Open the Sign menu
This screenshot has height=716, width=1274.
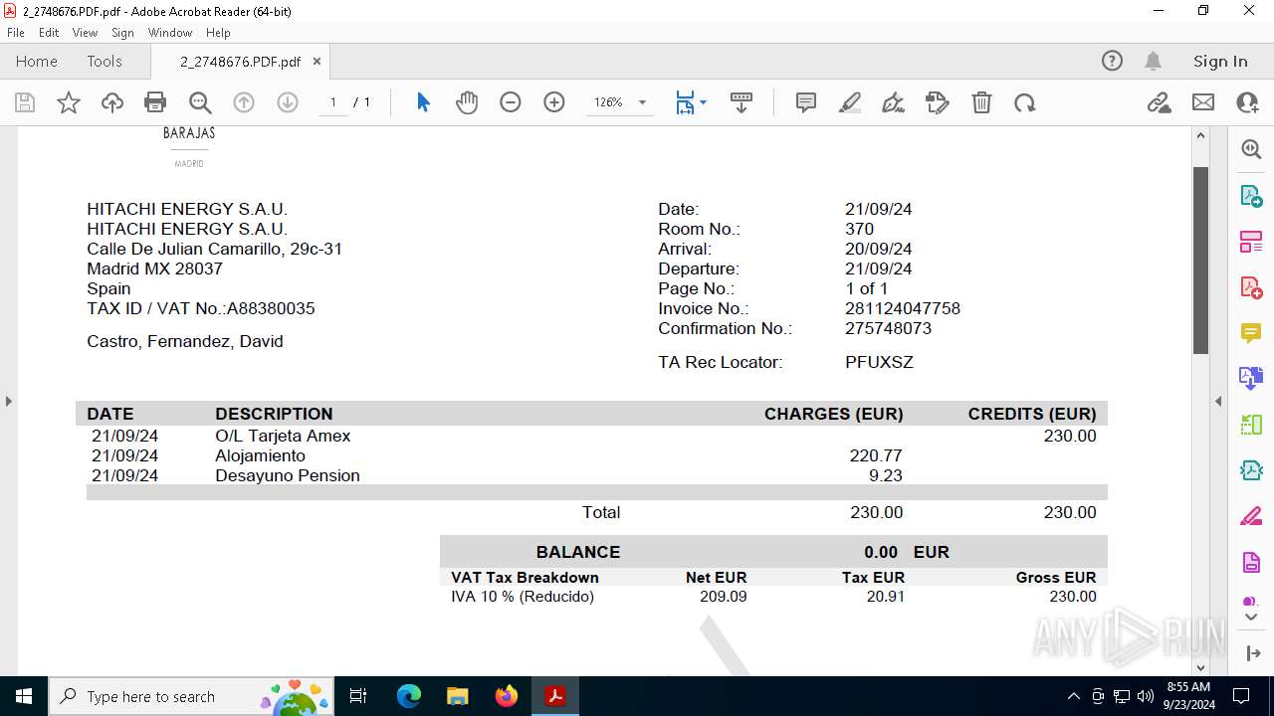122,33
